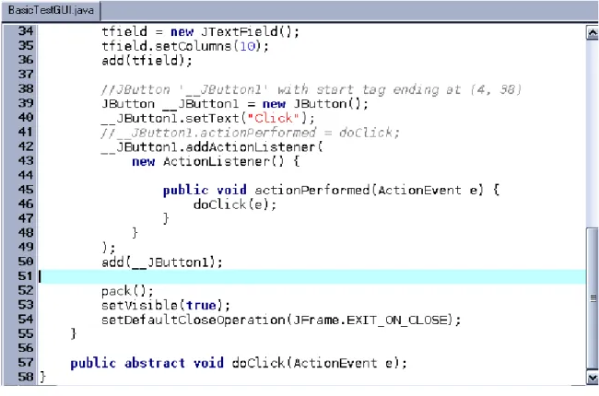Click the doClick(e); call
Viewport: 599px width, 396px height.
(x=235, y=204)
